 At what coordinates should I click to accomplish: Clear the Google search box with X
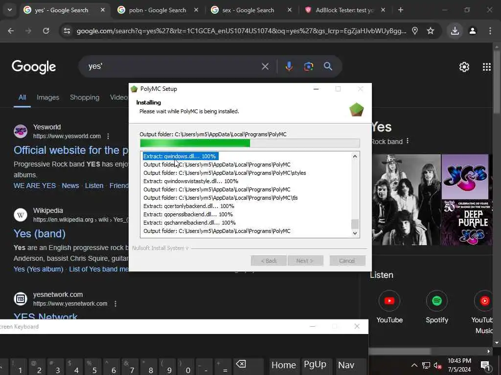[x=265, y=66]
